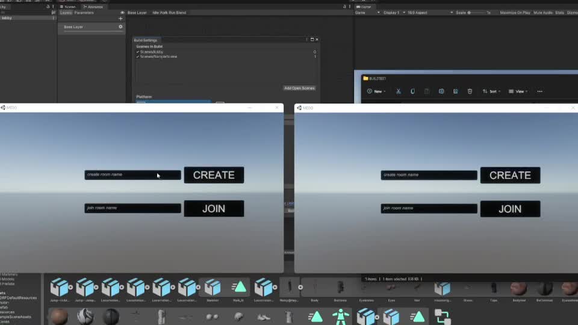Click the Delete trash icon in BUILDTEST explorer

pos(470,91)
